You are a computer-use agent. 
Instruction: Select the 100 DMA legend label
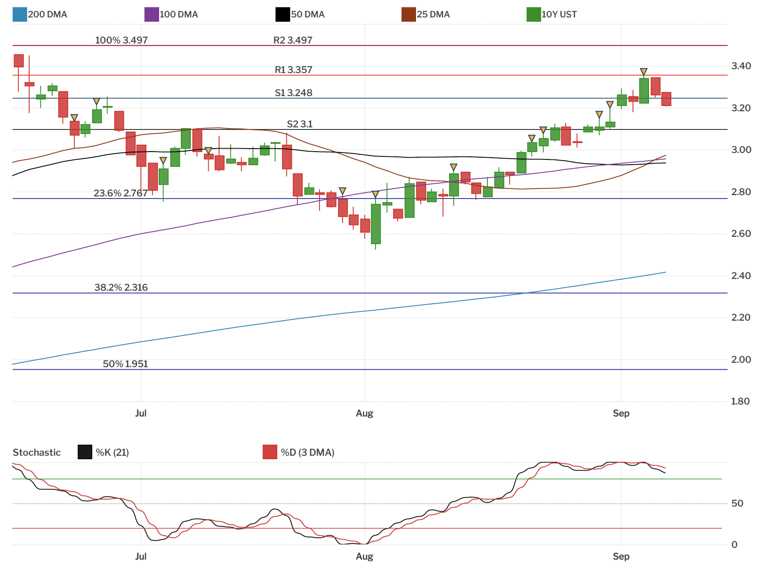point(179,14)
